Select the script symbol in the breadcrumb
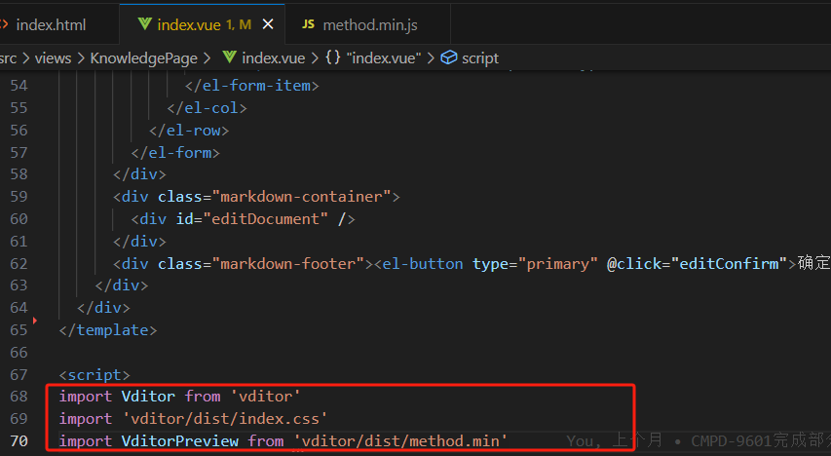The width and height of the screenshot is (831, 456). [x=479, y=57]
